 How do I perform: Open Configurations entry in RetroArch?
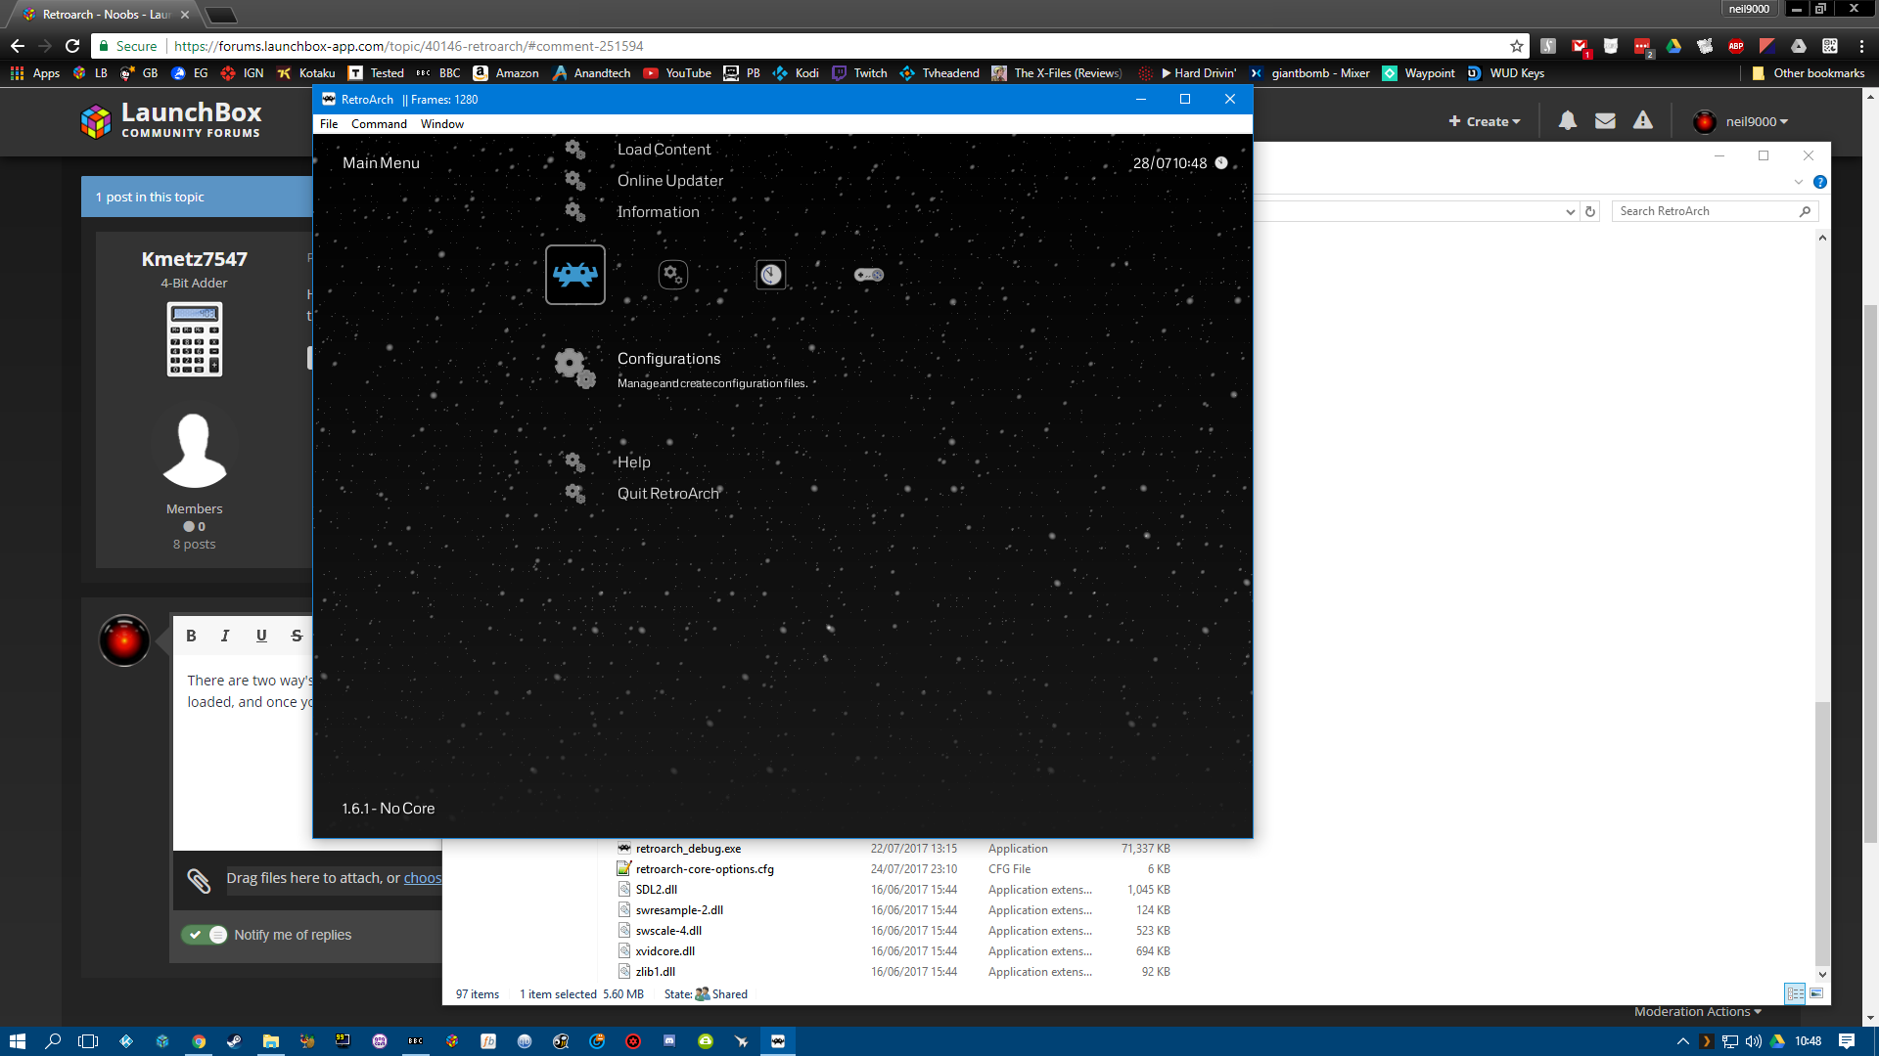point(668,359)
